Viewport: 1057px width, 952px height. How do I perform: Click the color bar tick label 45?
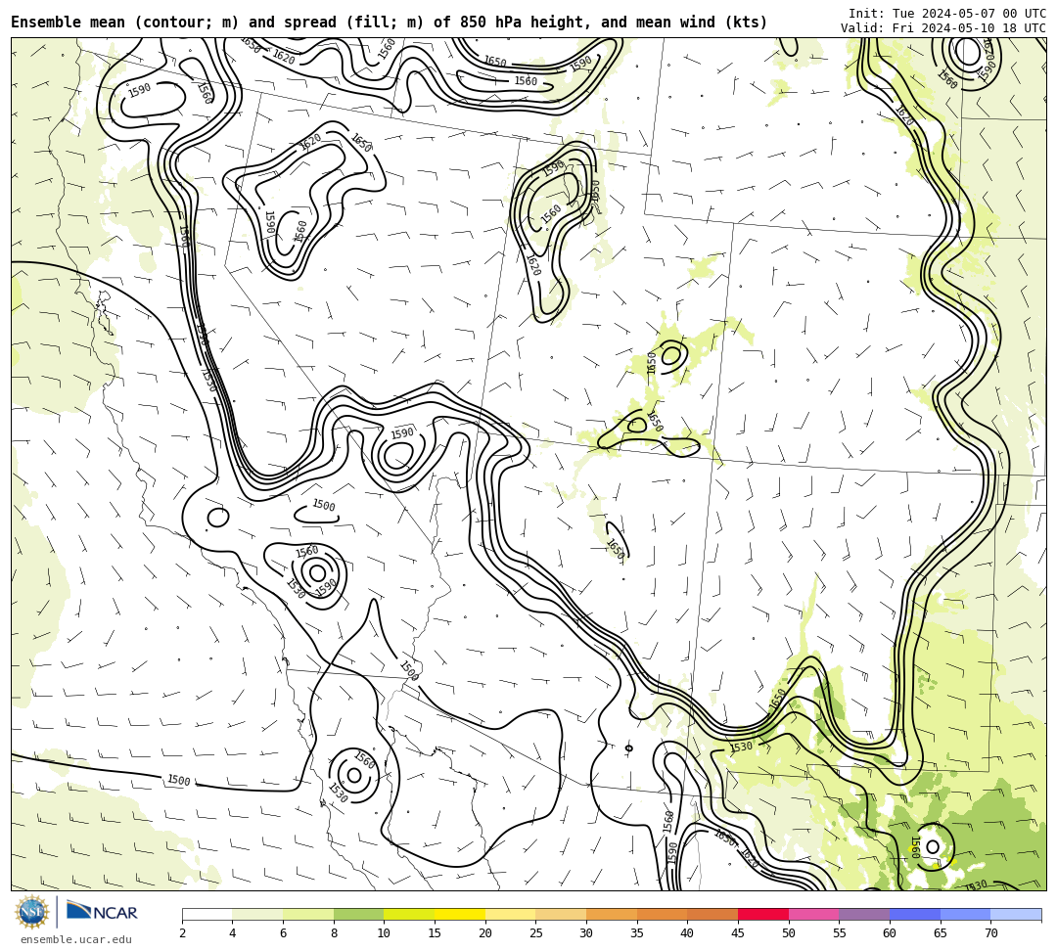click(738, 933)
